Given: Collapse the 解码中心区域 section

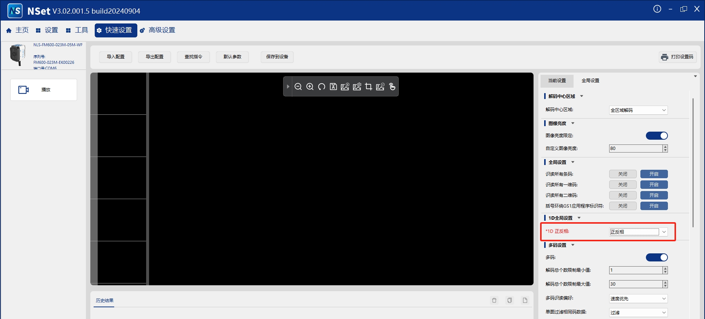Looking at the screenshot, I should click(582, 96).
